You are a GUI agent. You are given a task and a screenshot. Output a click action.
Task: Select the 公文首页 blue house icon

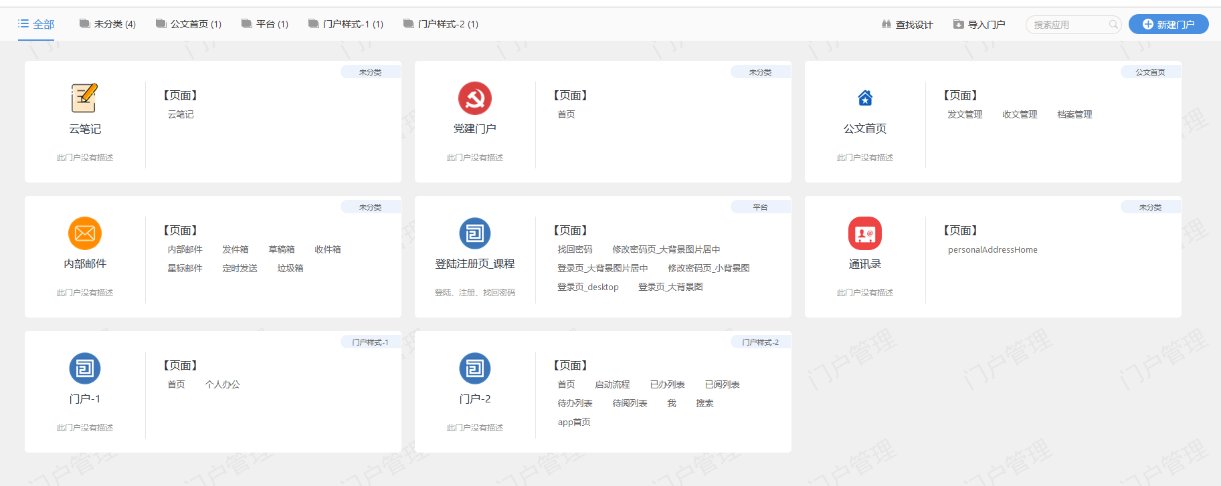(864, 98)
